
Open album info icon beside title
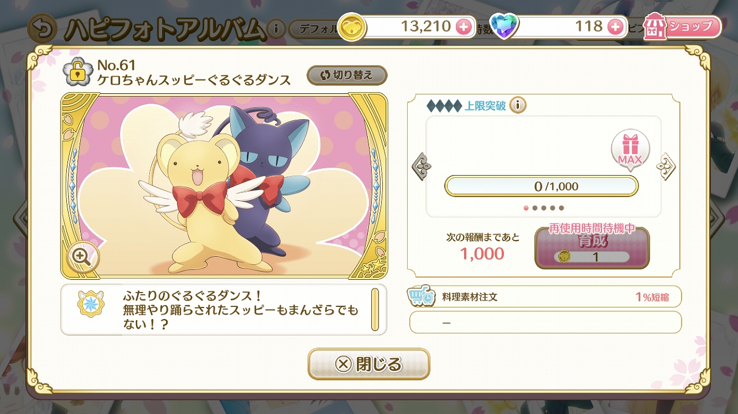pyautogui.click(x=276, y=29)
